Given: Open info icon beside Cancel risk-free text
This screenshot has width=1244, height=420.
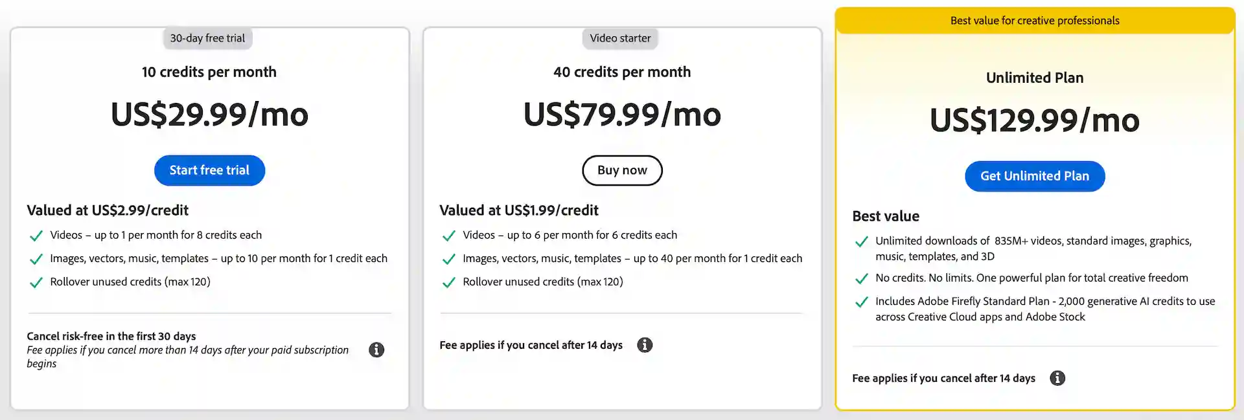Looking at the screenshot, I should point(376,350).
